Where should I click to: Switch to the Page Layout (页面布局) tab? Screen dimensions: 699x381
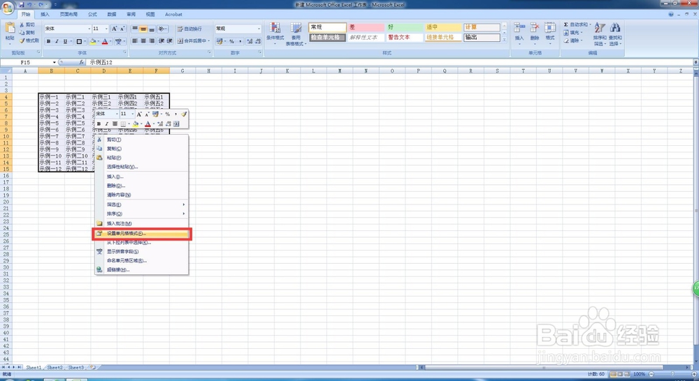click(x=69, y=14)
